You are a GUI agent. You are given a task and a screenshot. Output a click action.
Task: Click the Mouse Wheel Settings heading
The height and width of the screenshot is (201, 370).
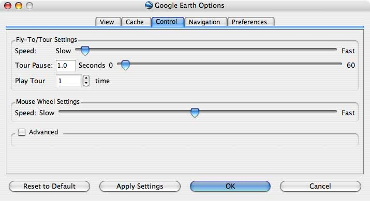point(48,102)
